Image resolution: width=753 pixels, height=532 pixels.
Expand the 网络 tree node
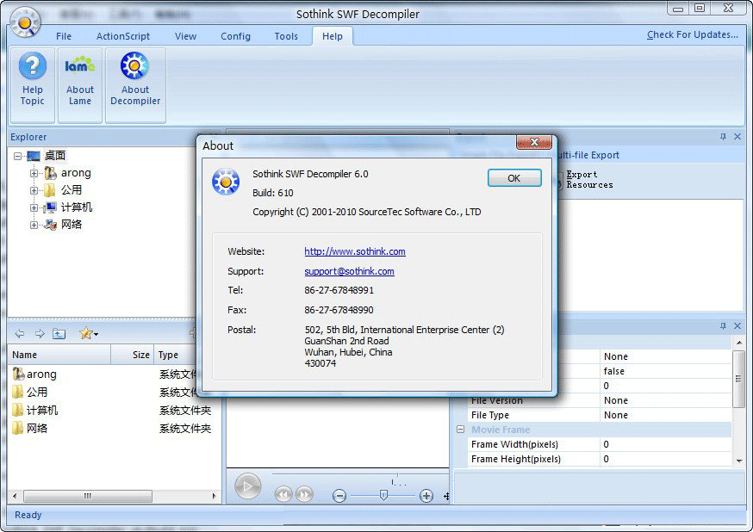coord(34,224)
